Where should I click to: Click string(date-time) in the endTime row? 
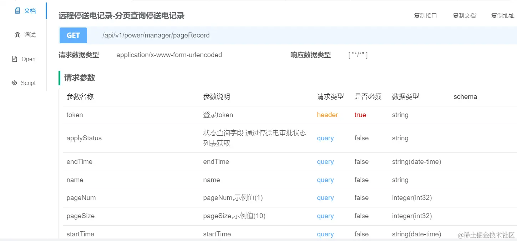click(416, 162)
